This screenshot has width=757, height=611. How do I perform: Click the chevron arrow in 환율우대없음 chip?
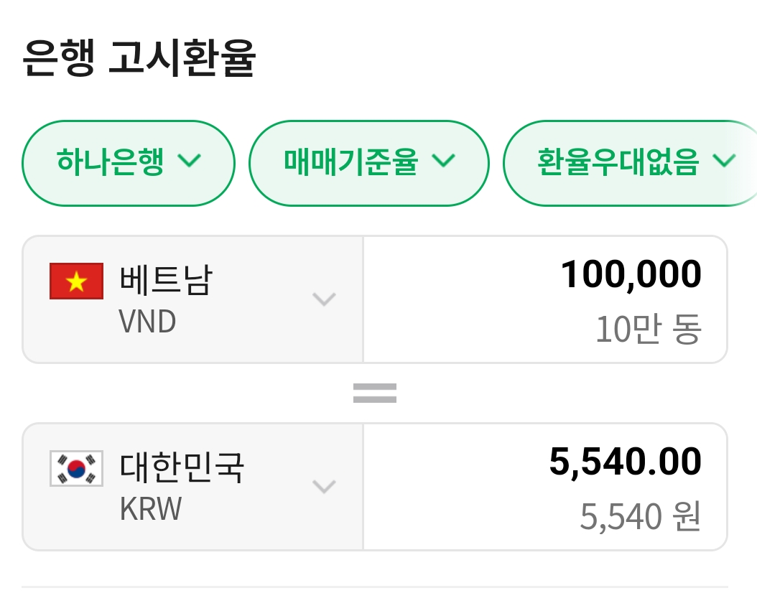point(725,161)
